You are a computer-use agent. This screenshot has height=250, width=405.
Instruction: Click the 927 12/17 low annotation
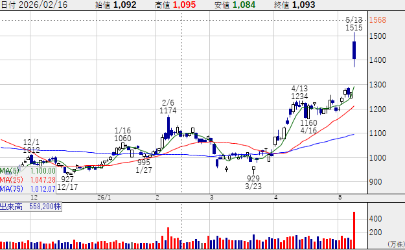point(67,183)
